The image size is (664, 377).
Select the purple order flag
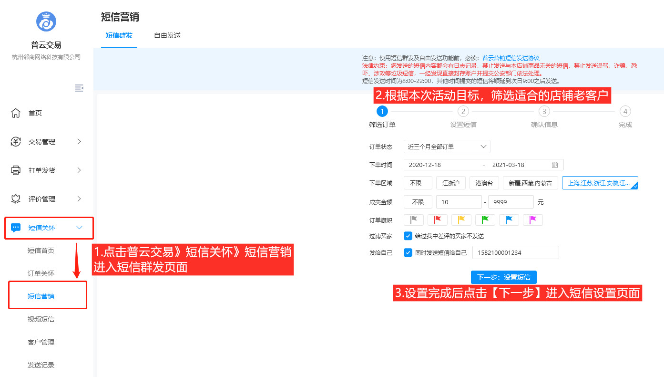pyautogui.click(x=533, y=220)
